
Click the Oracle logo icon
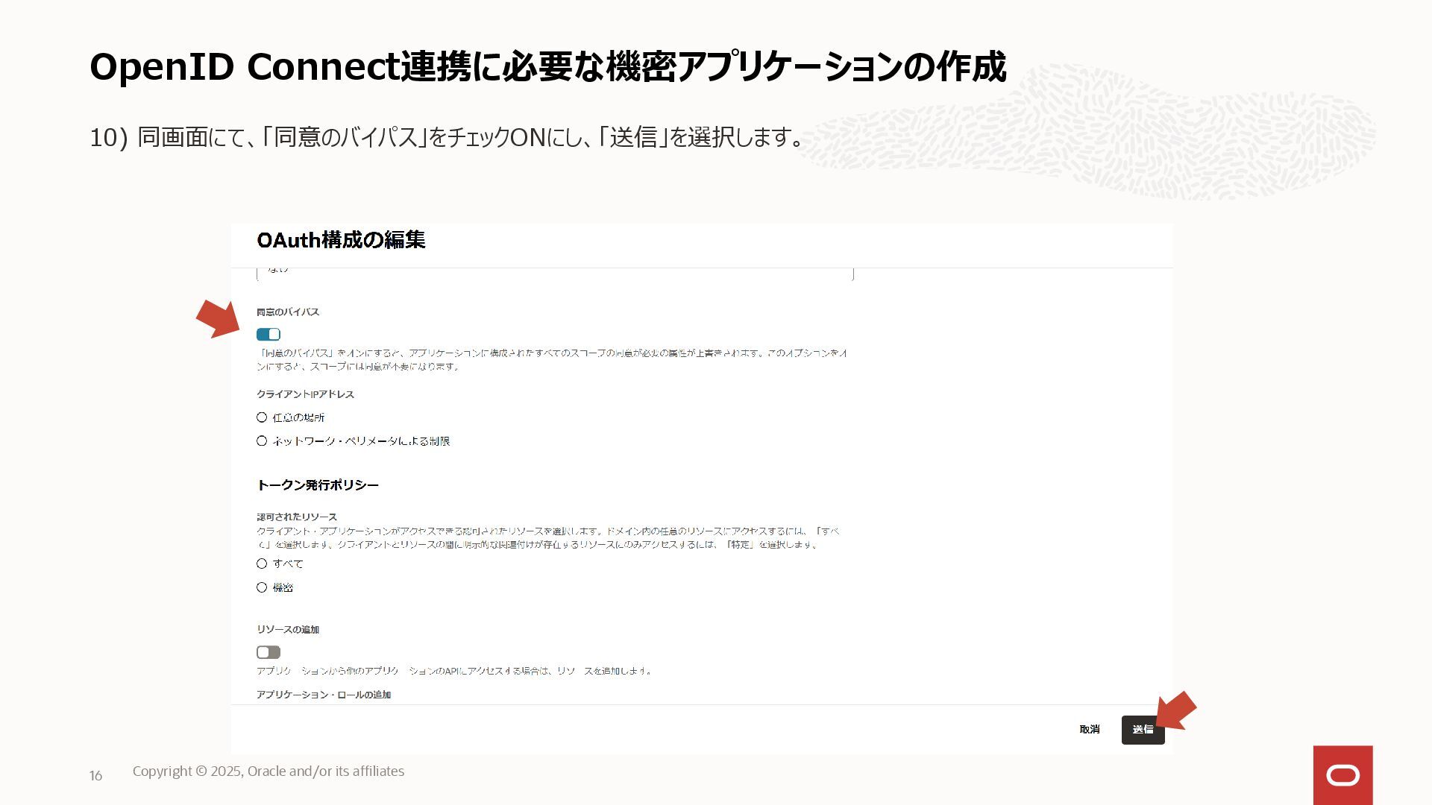1342,775
